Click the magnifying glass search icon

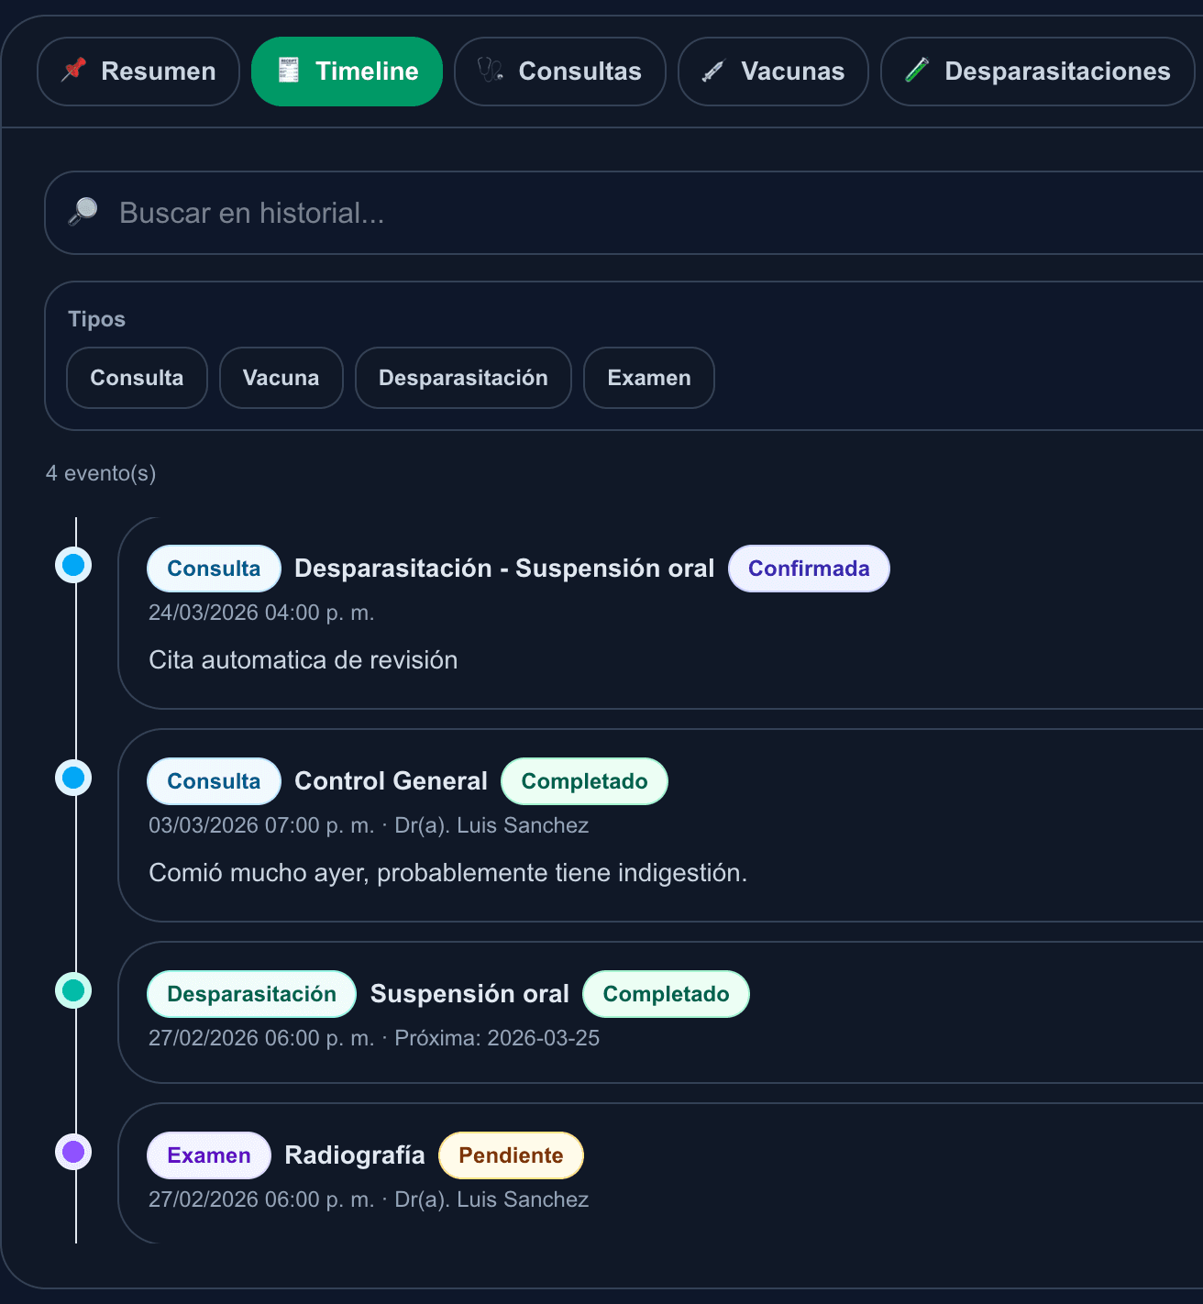point(83,212)
